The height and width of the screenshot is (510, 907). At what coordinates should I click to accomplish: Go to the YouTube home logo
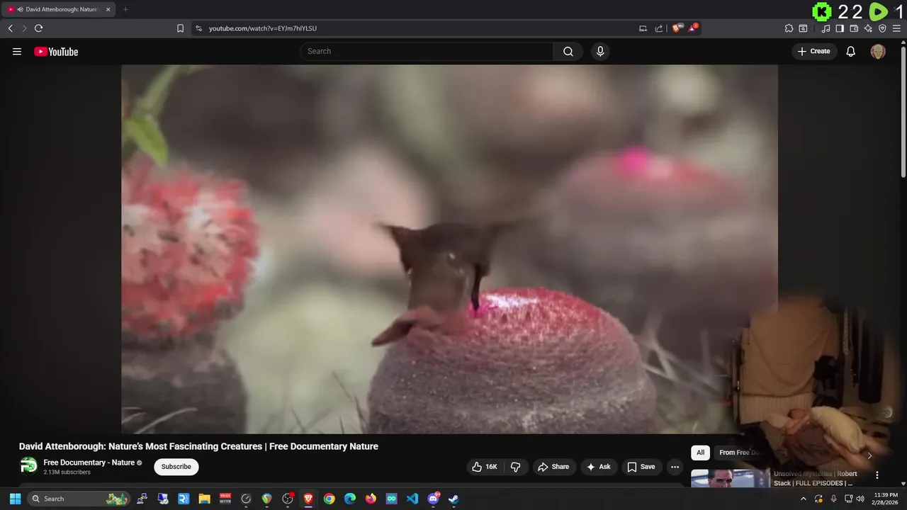tap(56, 52)
